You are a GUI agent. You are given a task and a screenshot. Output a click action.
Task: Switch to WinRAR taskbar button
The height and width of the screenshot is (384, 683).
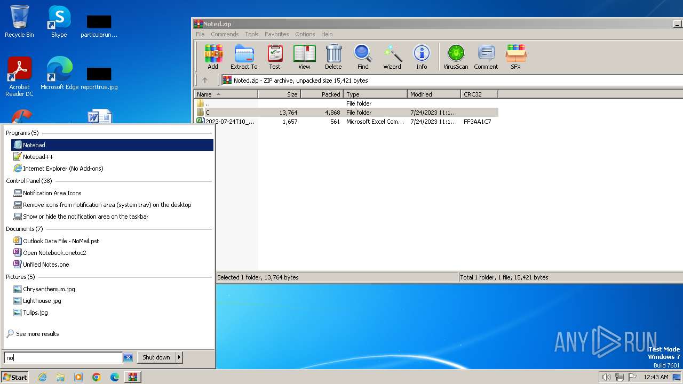(133, 377)
